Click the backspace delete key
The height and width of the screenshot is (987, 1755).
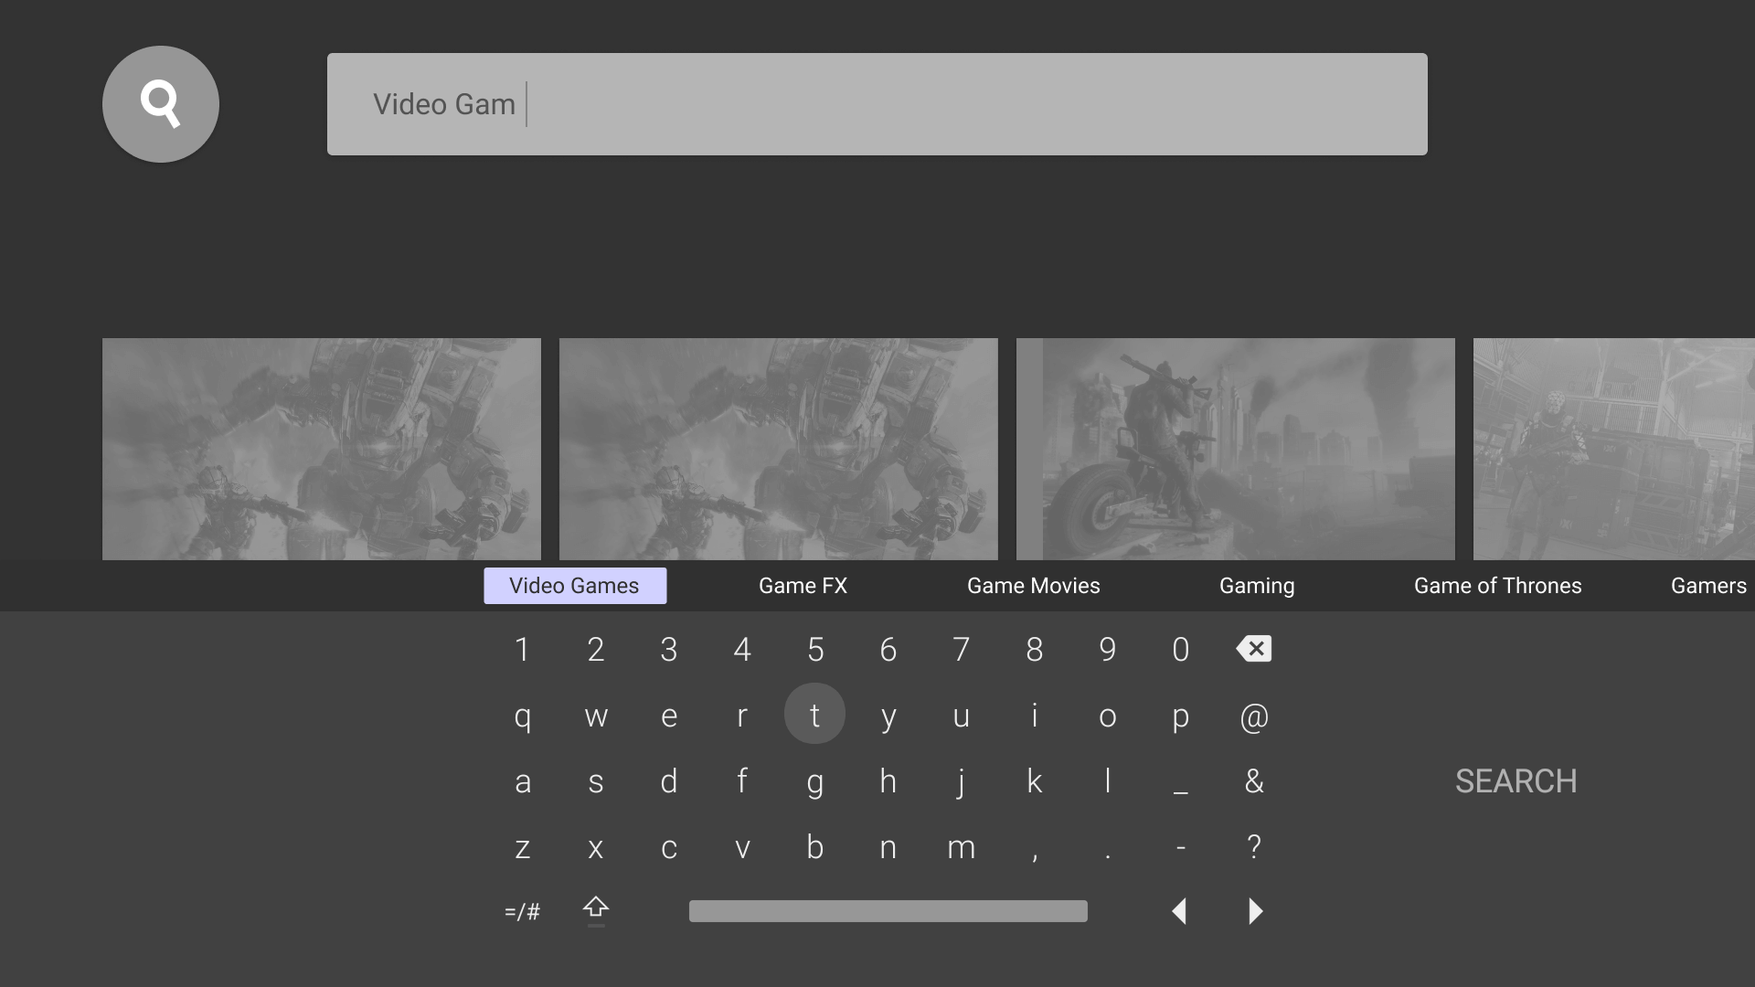point(1254,649)
